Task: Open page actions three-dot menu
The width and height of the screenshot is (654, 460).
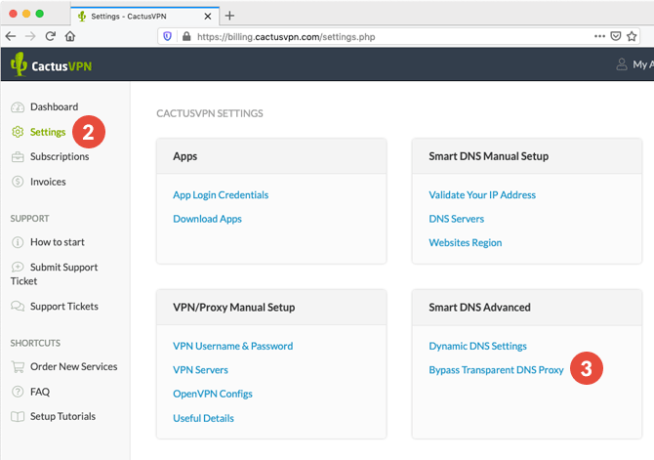Action: (x=599, y=36)
